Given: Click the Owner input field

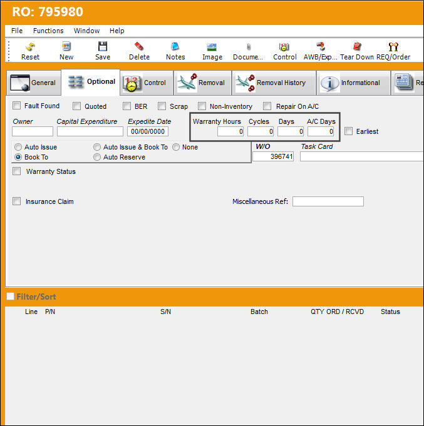Looking at the screenshot, I should (33, 131).
